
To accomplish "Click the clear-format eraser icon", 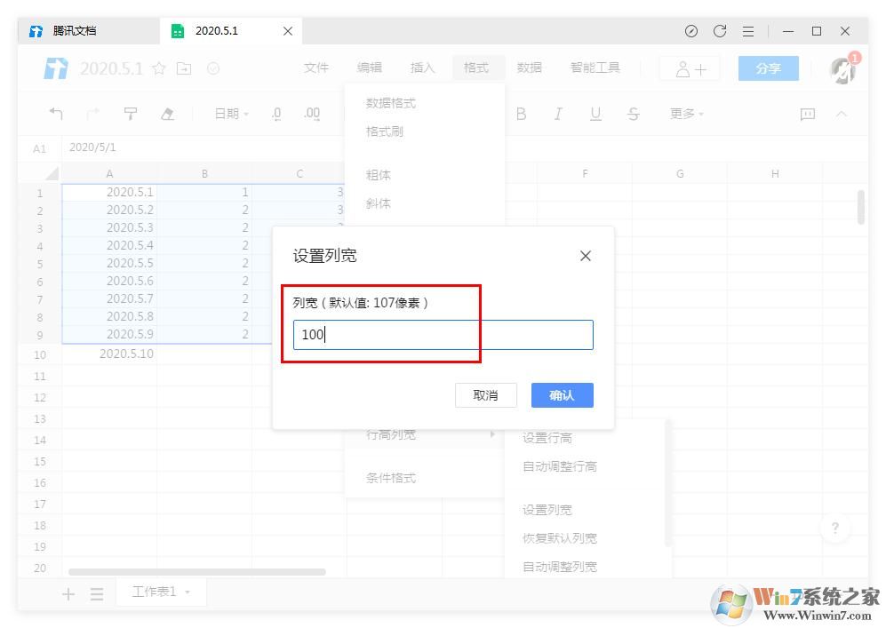I will click(168, 114).
